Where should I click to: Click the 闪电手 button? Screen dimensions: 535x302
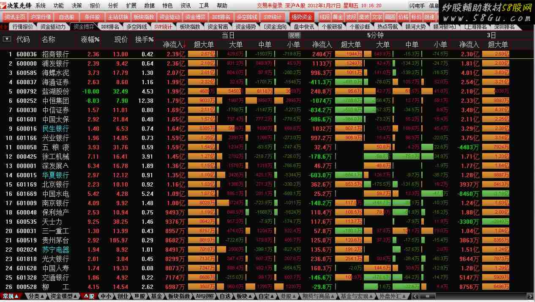417,5
